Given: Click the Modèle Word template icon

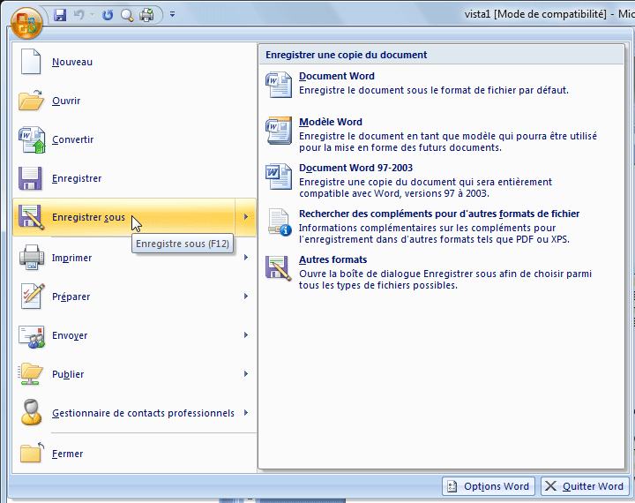Looking at the screenshot, I should pos(279,131).
